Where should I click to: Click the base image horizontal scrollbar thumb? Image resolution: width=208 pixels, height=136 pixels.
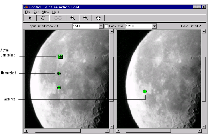[148, 131]
